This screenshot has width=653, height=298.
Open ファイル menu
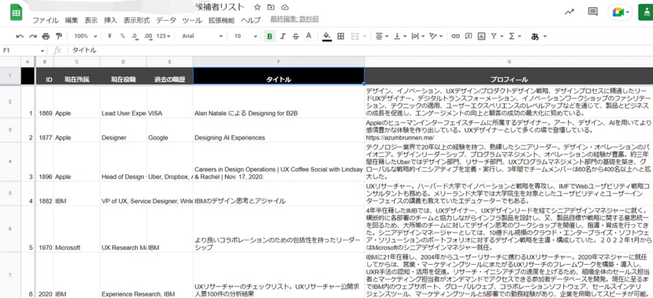click(x=45, y=20)
